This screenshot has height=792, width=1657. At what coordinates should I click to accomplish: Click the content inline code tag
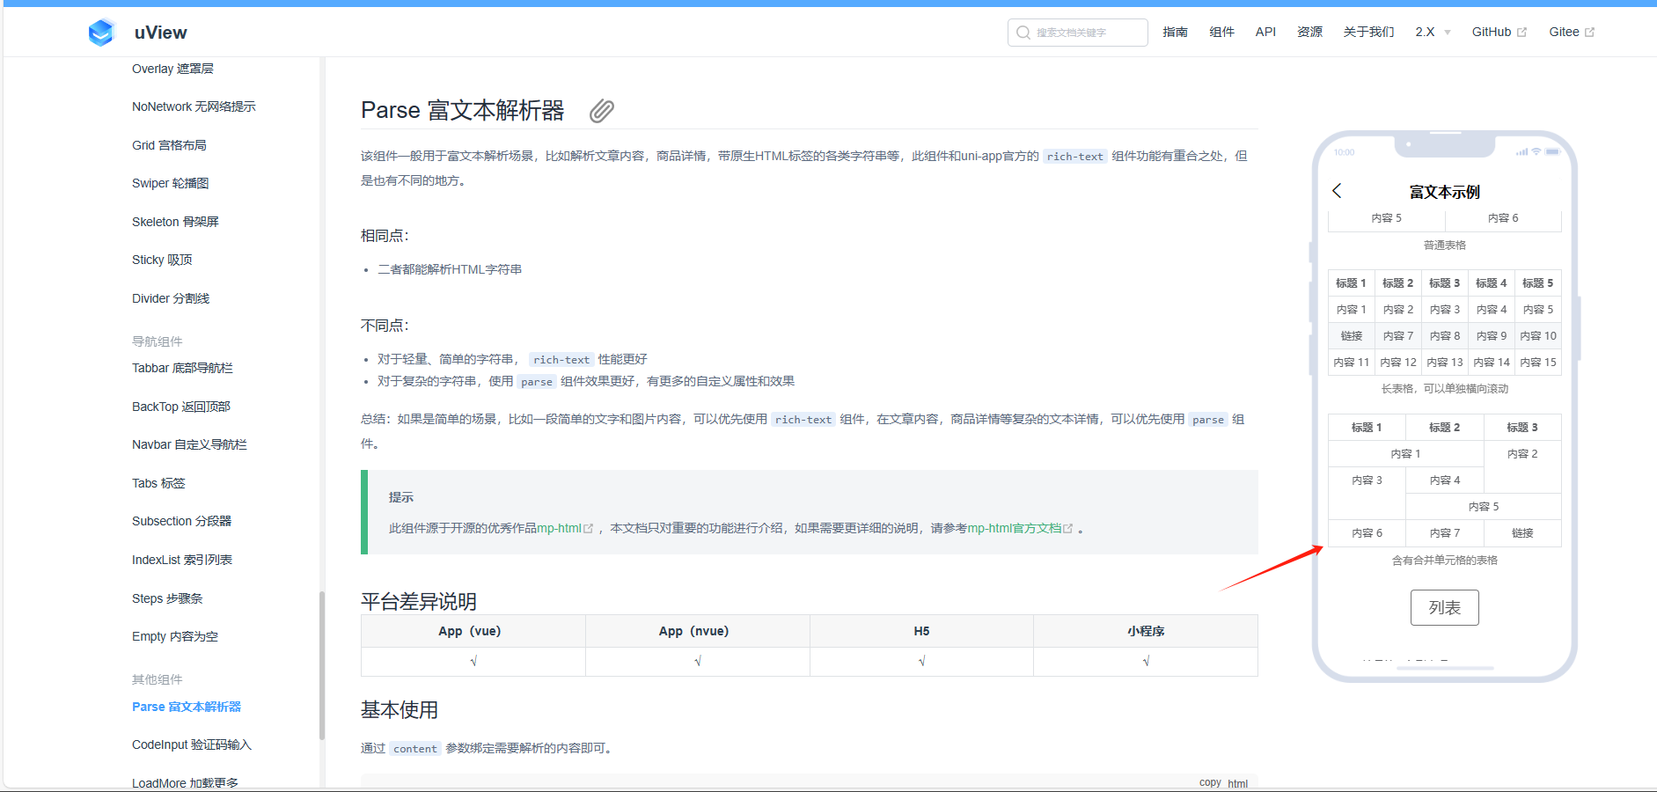(415, 749)
